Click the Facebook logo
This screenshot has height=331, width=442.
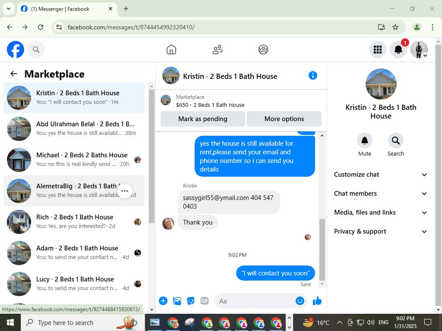coord(16,50)
